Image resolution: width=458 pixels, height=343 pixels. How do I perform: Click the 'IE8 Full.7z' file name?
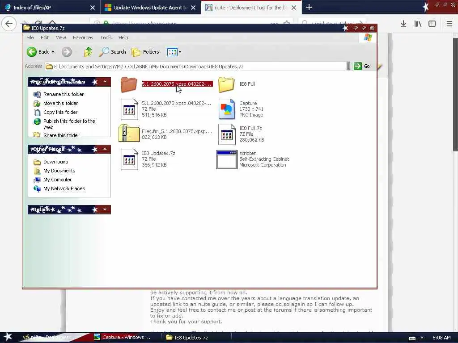coord(250,128)
